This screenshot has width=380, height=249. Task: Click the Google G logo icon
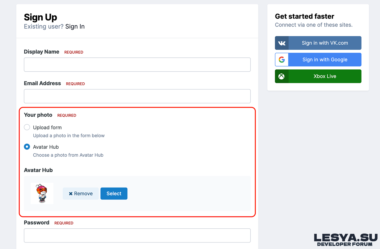coord(282,60)
